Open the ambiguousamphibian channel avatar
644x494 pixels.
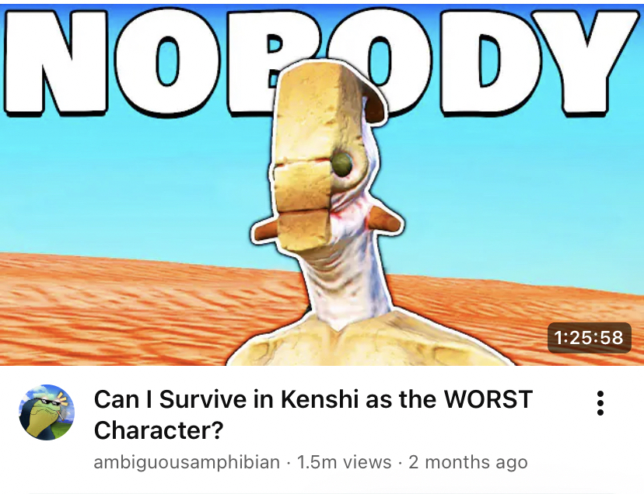(47, 412)
